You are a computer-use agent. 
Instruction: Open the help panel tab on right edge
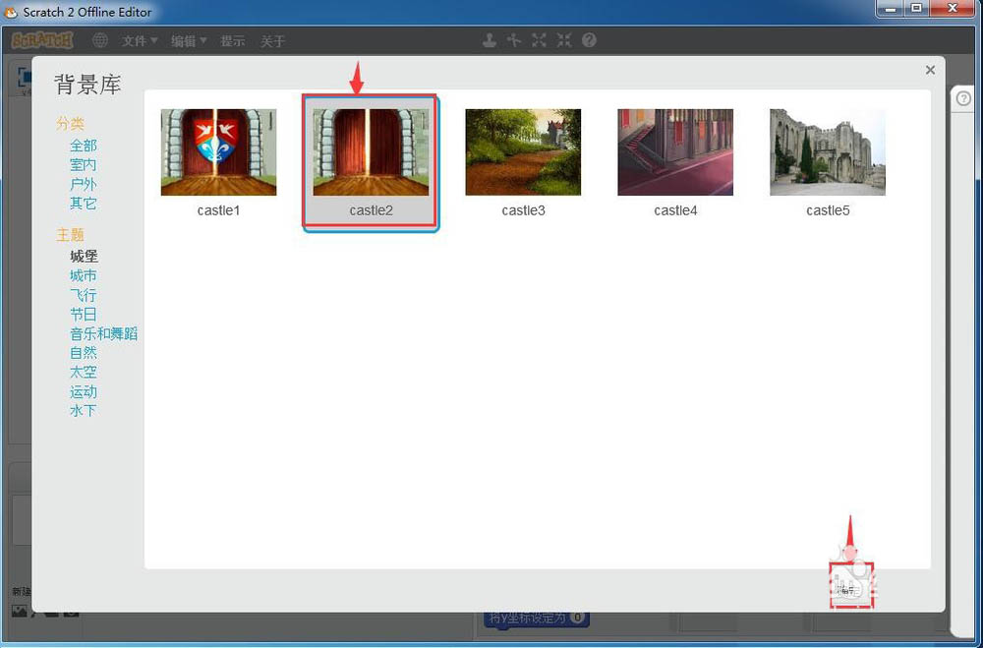(x=963, y=99)
